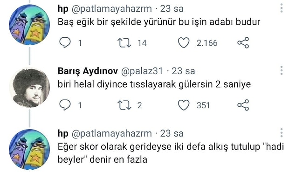Like the tweet with 351 likes
Screen dimensions: 296x172
click(x=184, y=105)
